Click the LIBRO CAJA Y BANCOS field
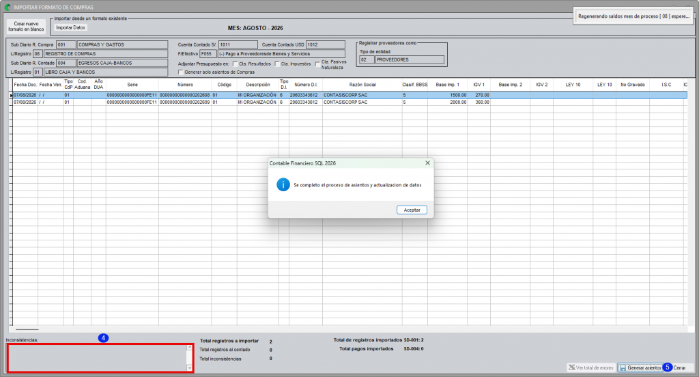Image resolution: width=699 pixels, height=377 pixels. coord(106,72)
